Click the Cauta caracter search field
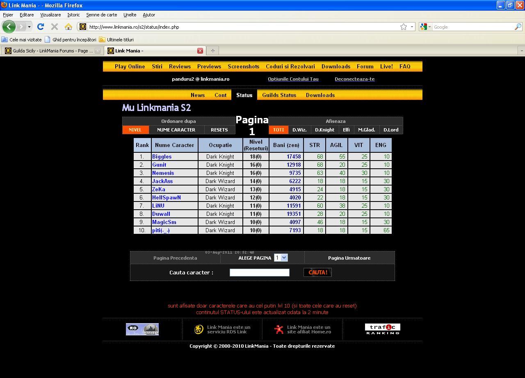The width and height of the screenshot is (525, 378). coord(260,272)
